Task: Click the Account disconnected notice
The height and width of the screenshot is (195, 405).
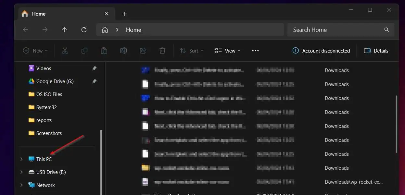Action: (x=321, y=51)
